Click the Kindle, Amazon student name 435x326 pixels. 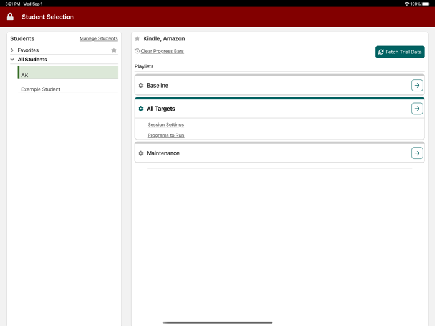pos(164,38)
